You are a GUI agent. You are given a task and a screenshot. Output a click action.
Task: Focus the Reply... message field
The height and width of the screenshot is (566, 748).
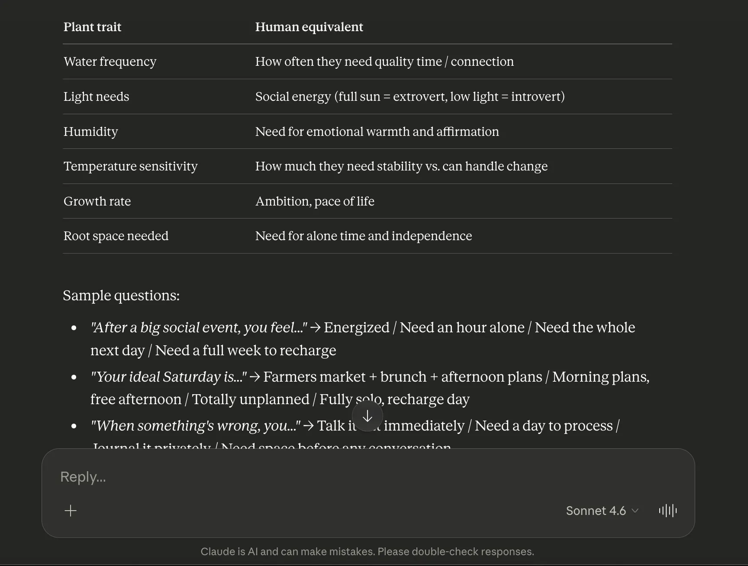368,477
